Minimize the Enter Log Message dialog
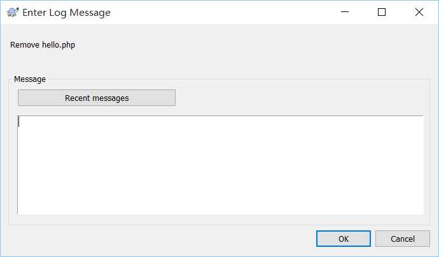Screen dimensions: 439x257 click(345, 12)
